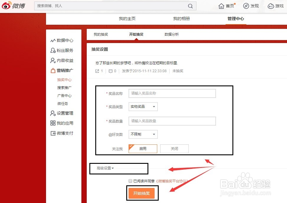Switch to 我的主页 tab
Viewport: 287px width, 203px height.
[127, 19]
